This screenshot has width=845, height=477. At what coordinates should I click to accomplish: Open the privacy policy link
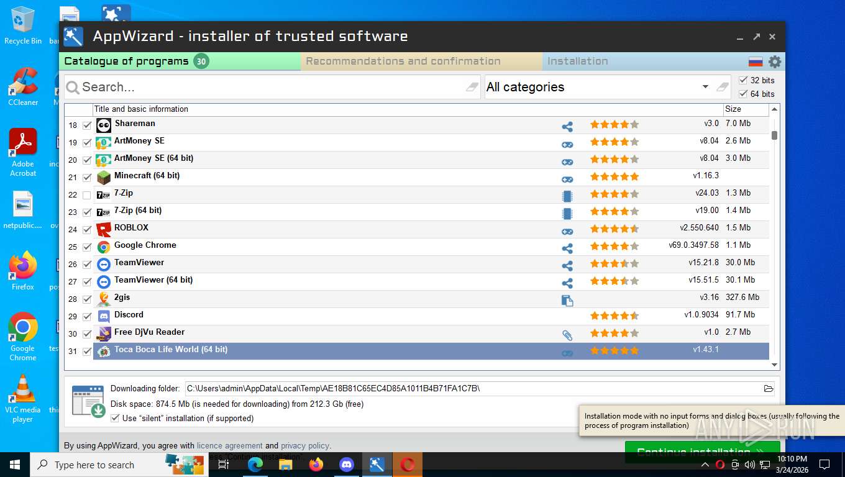pos(304,445)
